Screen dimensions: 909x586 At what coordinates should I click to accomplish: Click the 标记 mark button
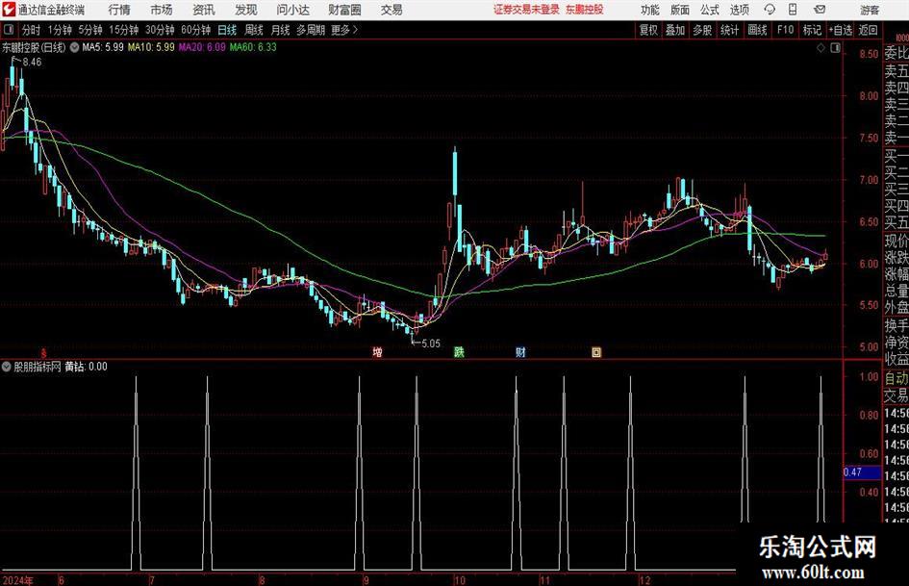(x=812, y=30)
